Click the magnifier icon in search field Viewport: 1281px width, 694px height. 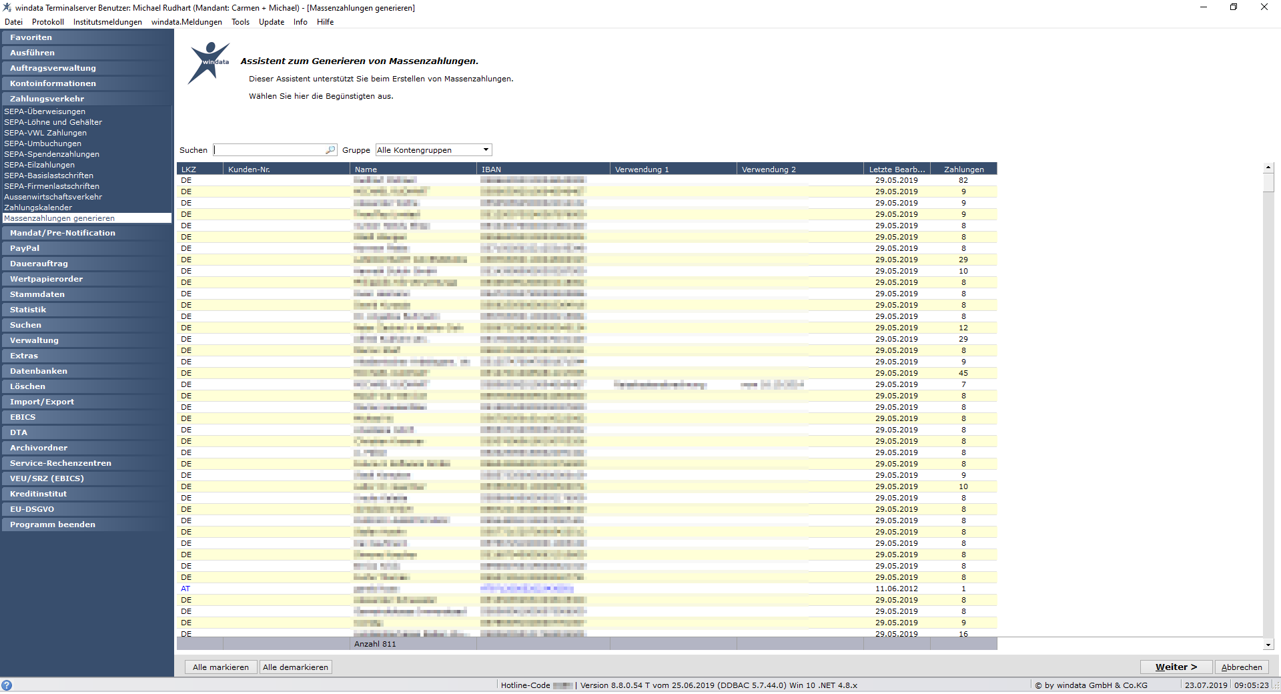(x=330, y=150)
